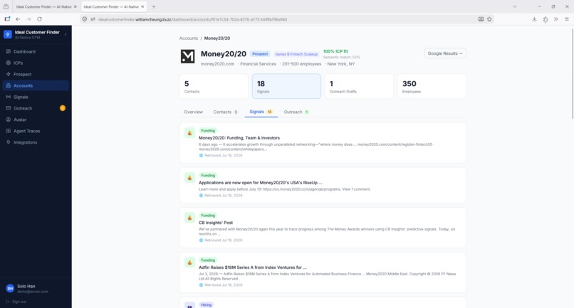Open the Avatar sidebar page
The height and width of the screenshot is (308, 574).
pos(36,120)
